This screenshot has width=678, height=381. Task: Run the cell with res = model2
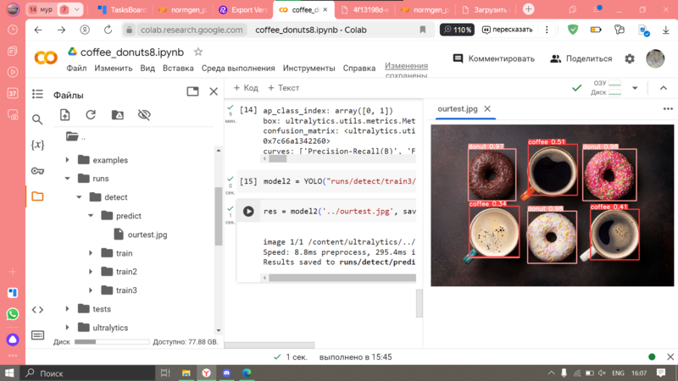(x=248, y=212)
